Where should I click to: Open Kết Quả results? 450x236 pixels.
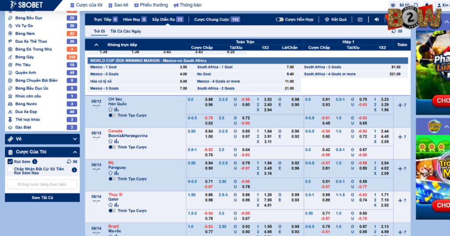click(x=335, y=19)
